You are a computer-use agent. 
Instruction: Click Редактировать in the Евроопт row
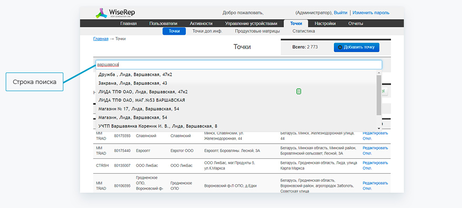[x=375, y=148]
